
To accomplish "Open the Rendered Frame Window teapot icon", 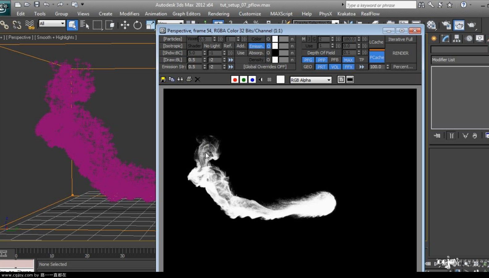I will tap(459, 25).
